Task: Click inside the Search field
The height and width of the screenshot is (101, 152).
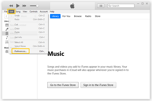Action: [x=121, y=6]
